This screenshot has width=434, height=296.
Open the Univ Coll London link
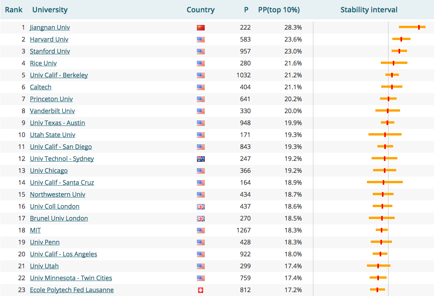(x=54, y=206)
